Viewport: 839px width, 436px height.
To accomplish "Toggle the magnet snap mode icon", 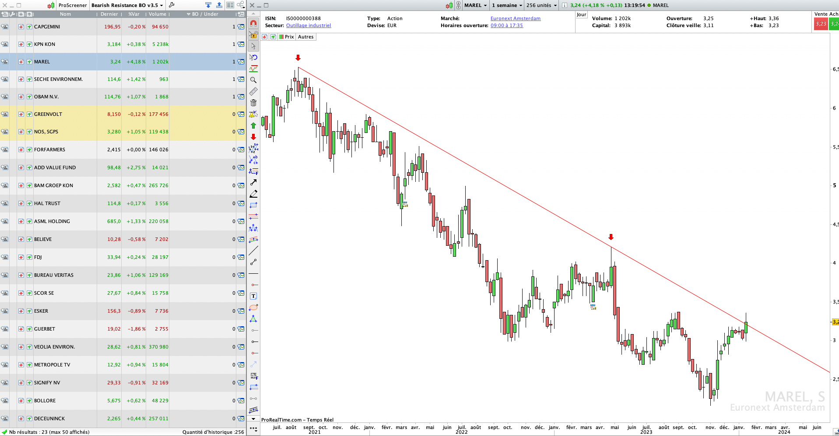I will (x=253, y=23).
